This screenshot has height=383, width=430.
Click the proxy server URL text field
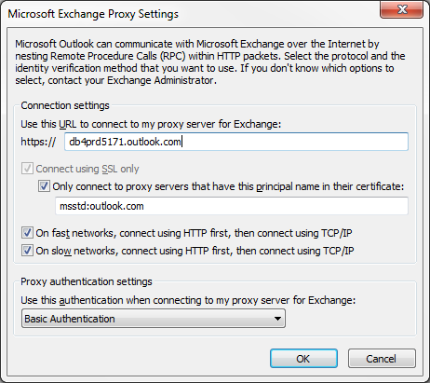click(x=236, y=142)
